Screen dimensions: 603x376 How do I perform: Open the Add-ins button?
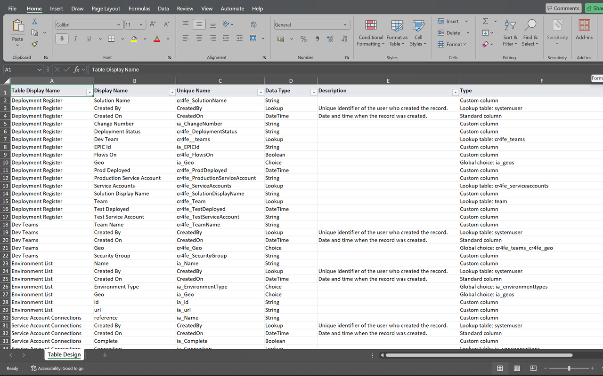click(x=584, y=29)
